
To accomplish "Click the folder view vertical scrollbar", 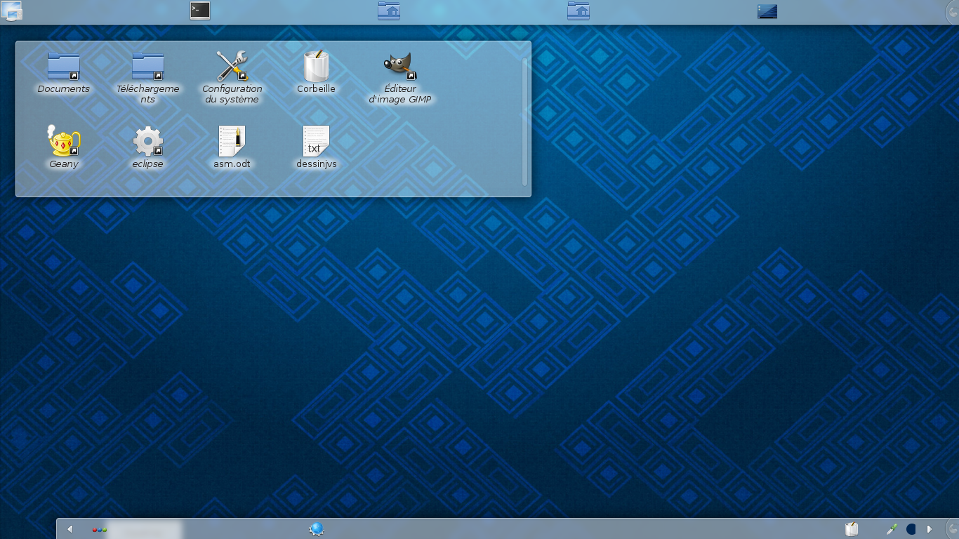I will tap(524, 121).
